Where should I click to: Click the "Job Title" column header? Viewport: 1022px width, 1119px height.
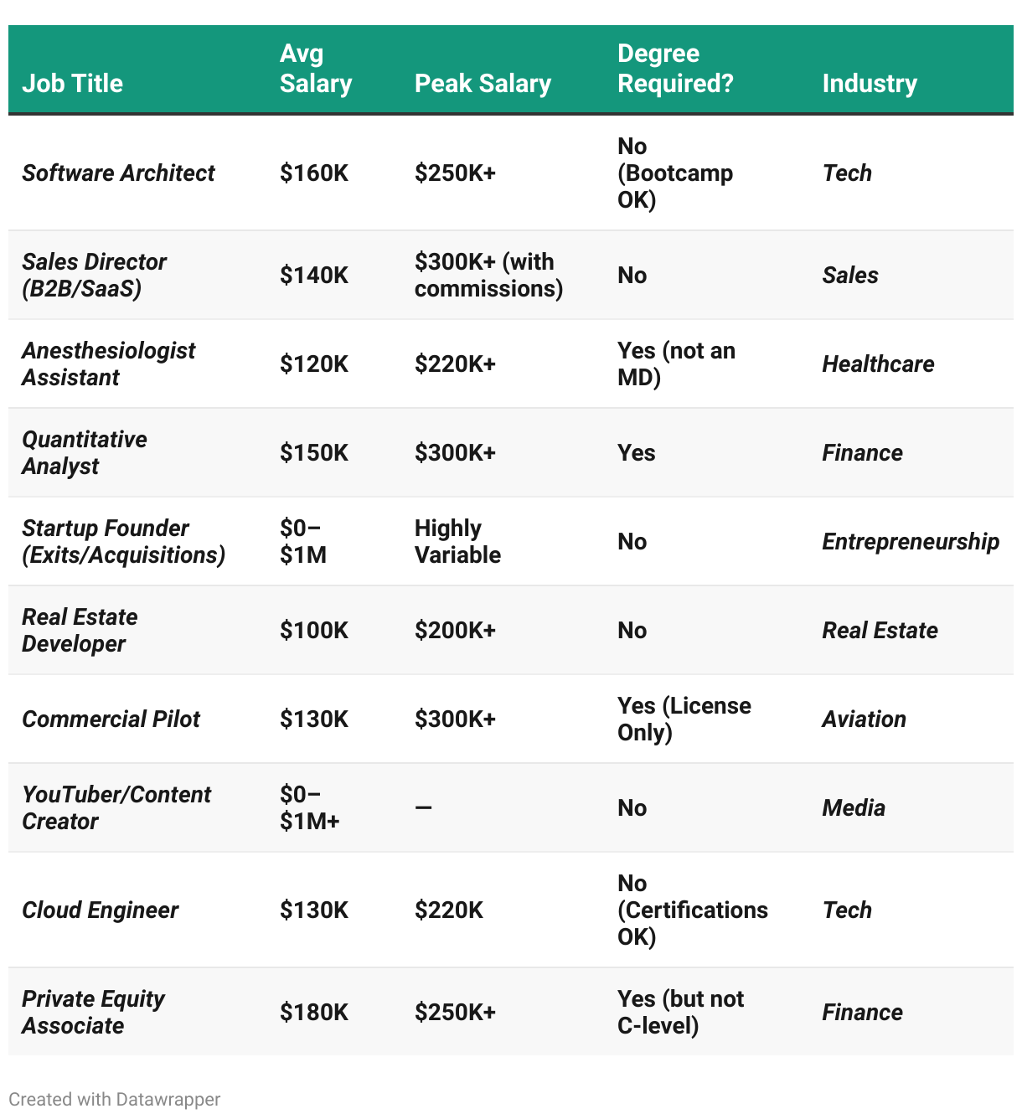[73, 83]
